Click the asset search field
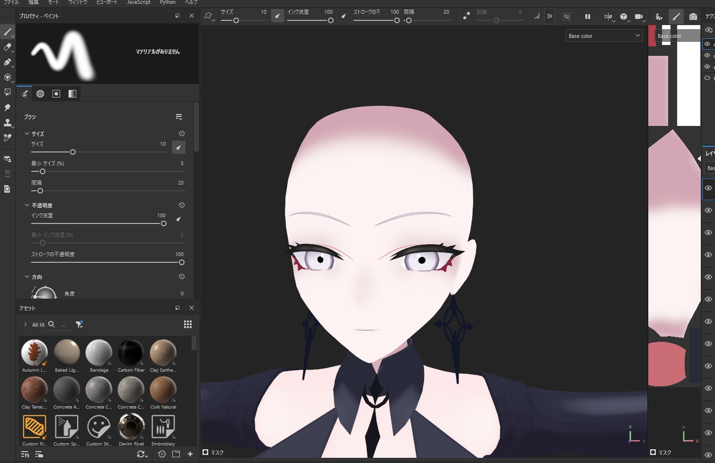The image size is (715, 463). (59, 325)
